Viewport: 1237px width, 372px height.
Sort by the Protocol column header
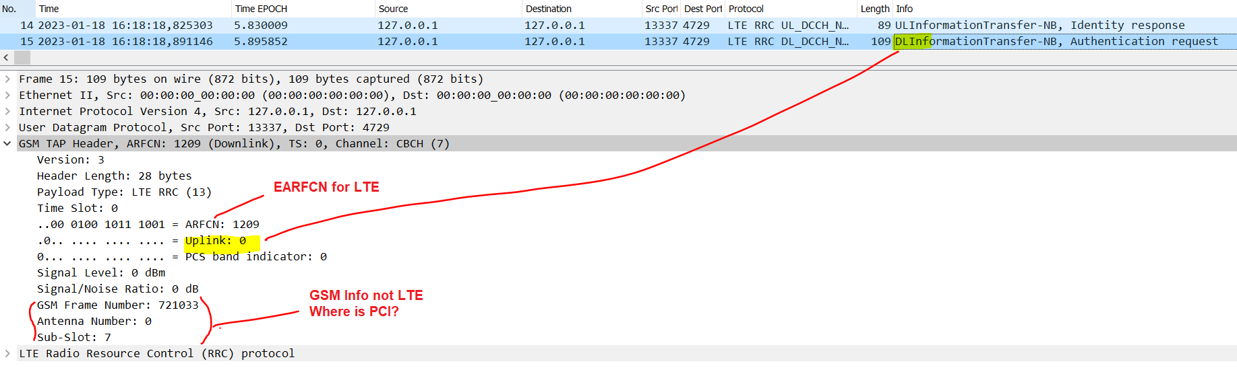[x=791, y=9]
